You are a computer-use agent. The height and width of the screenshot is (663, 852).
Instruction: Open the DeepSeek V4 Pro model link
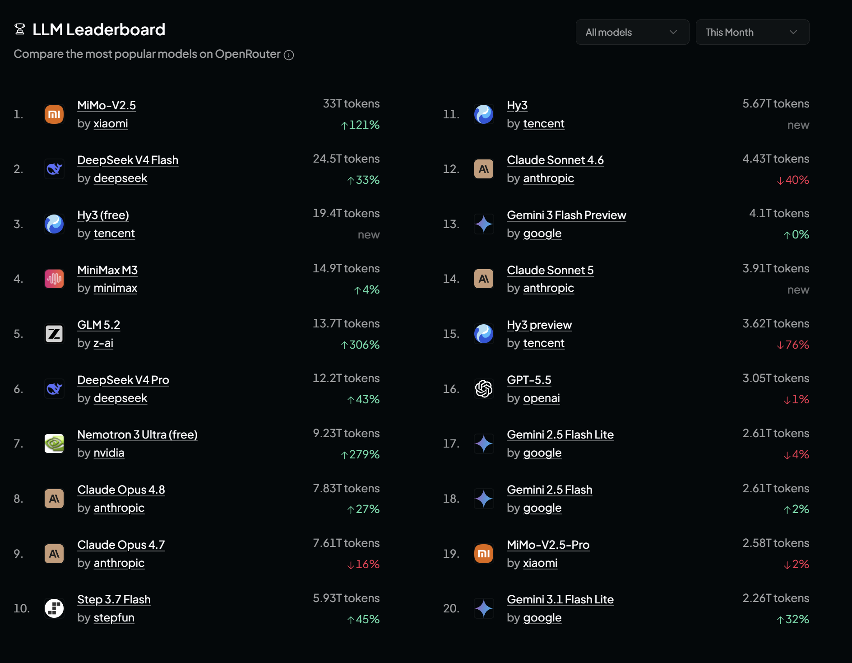(x=123, y=380)
